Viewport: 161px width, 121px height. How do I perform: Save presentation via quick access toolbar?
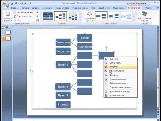12,3
